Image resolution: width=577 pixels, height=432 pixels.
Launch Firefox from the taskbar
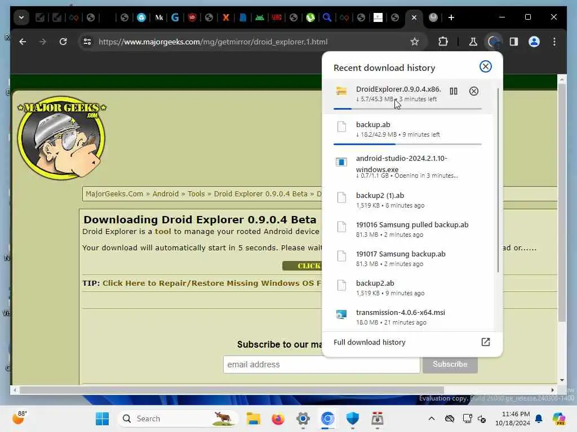click(x=278, y=418)
